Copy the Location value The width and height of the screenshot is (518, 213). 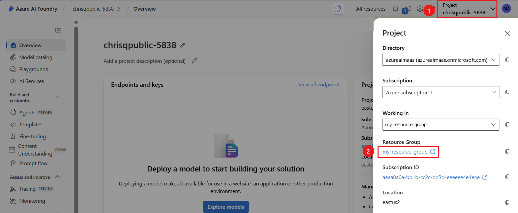(507, 202)
